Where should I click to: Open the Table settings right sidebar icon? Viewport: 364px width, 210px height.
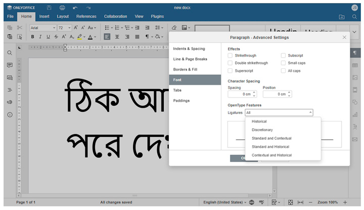(x=355, y=65)
